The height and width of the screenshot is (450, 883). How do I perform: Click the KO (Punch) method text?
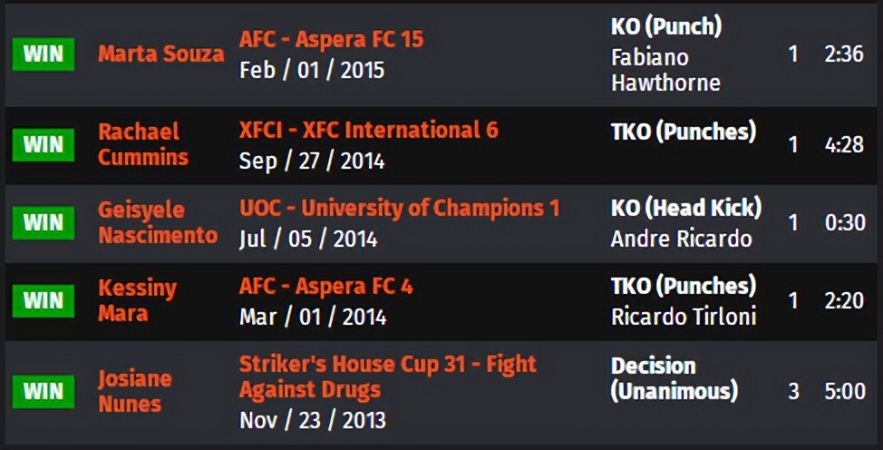(x=665, y=27)
